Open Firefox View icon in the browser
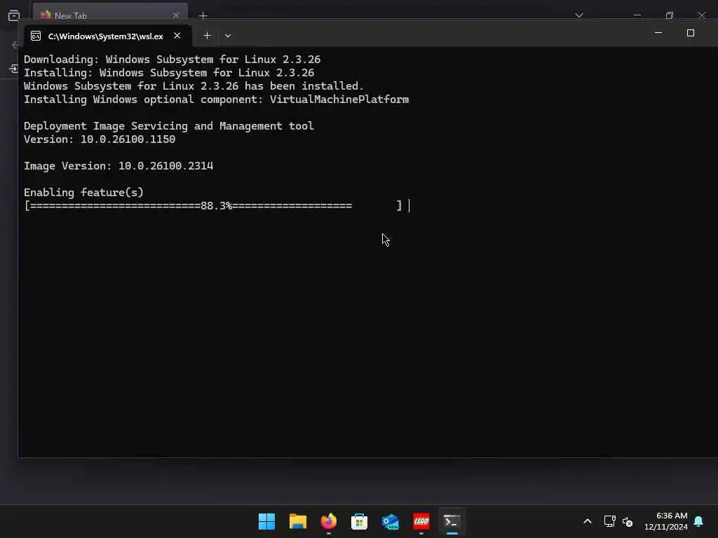The image size is (718, 538). point(14,15)
